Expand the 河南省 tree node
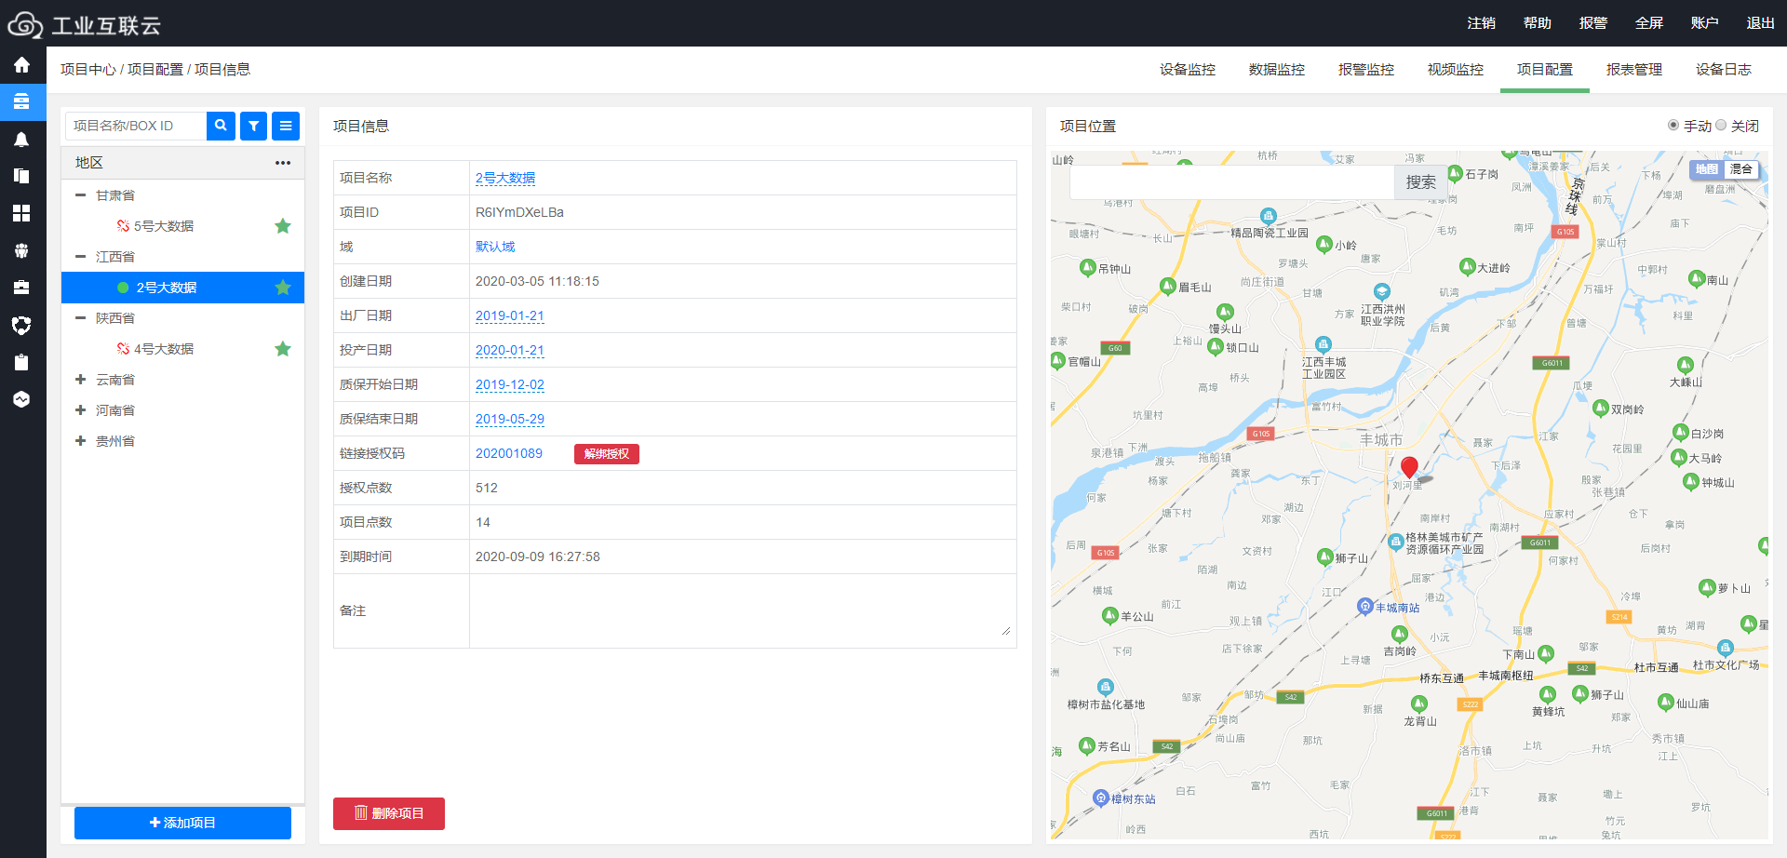The image size is (1787, 858). coord(80,410)
